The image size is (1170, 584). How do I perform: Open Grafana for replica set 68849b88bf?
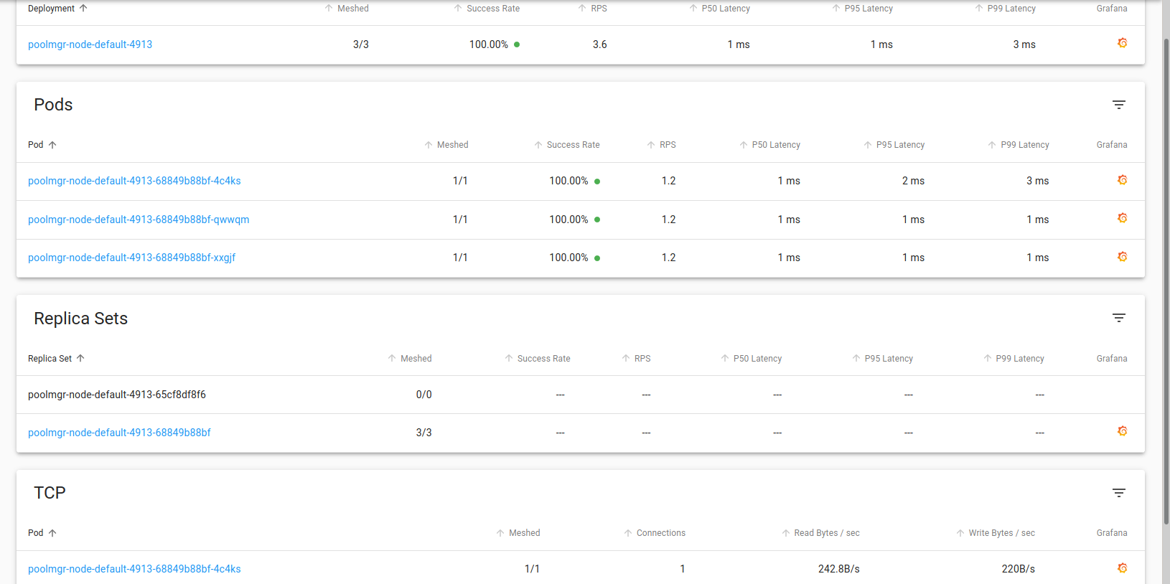(x=1122, y=432)
